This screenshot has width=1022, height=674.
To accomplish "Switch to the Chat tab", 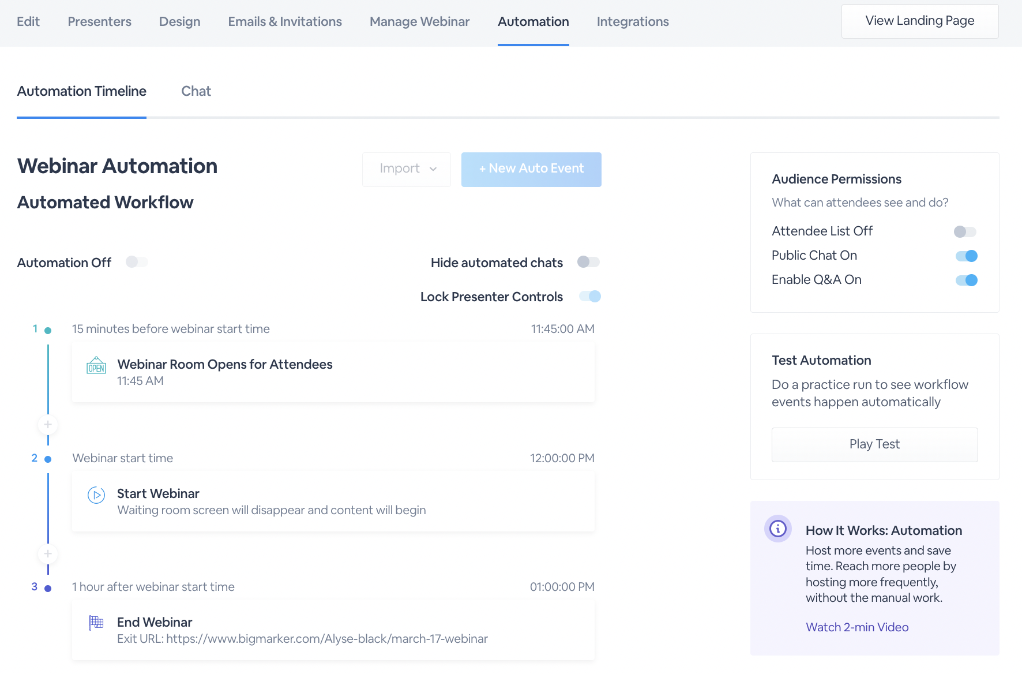I will tap(196, 91).
